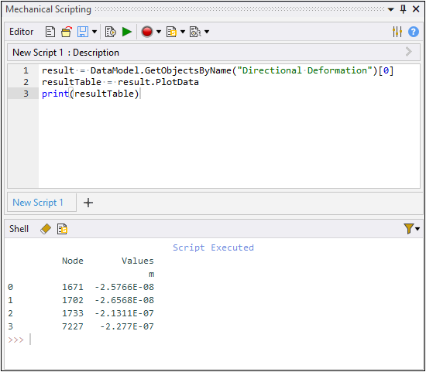
Task: Switch to the New Script 1 tab
Action: pyautogui.click(x=38, y=203)
